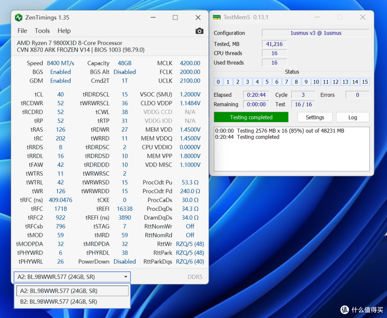Open the File menu in ZenTimings
The height and width of the screenshot is (318, 387).
pos(22,30)
